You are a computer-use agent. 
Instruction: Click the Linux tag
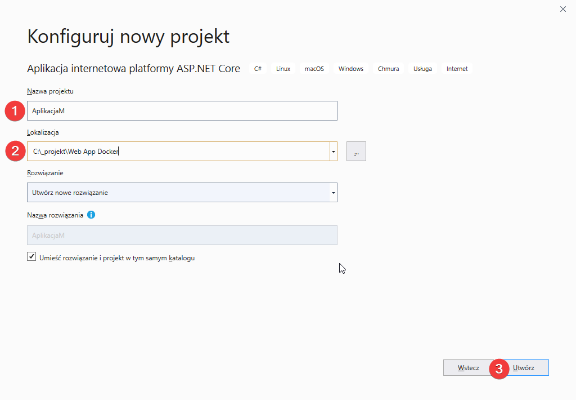point(283,69)
